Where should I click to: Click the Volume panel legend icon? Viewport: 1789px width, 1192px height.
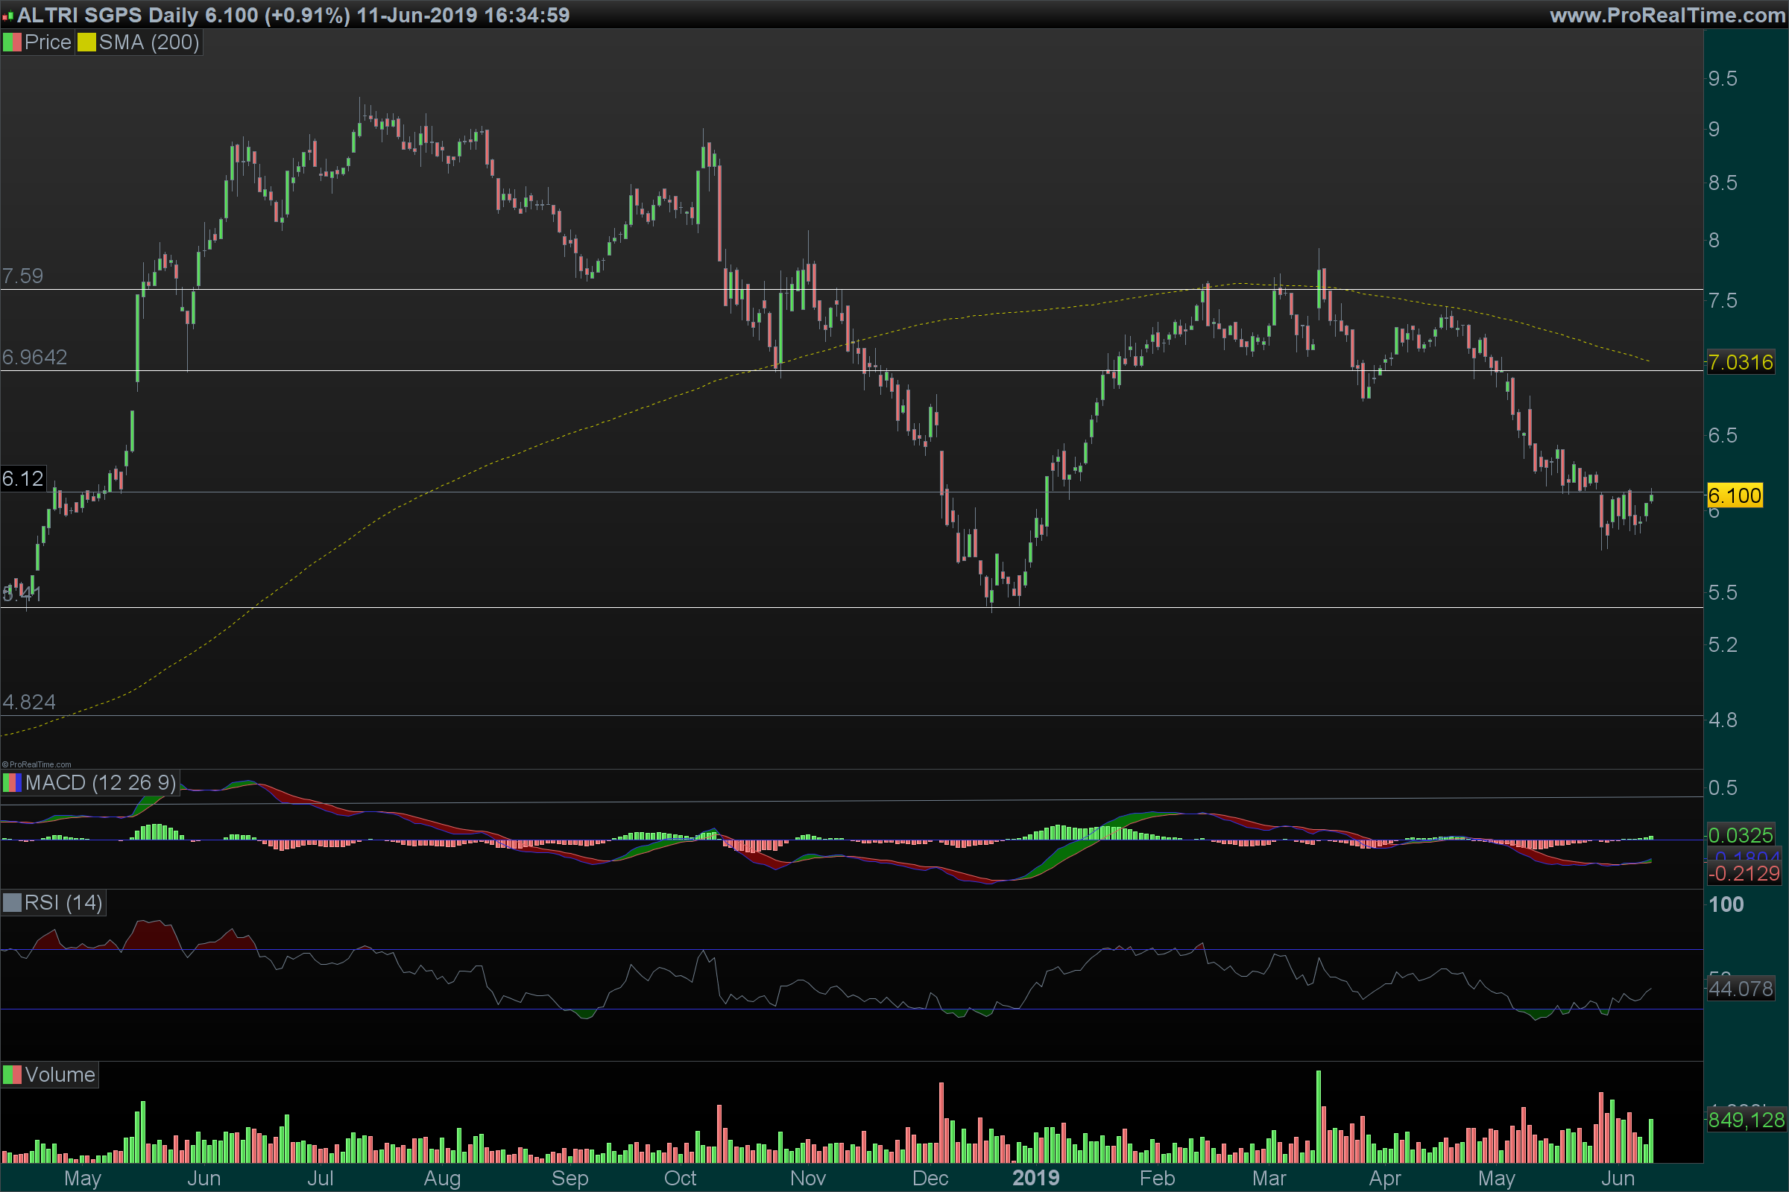tap(12, 1075)
